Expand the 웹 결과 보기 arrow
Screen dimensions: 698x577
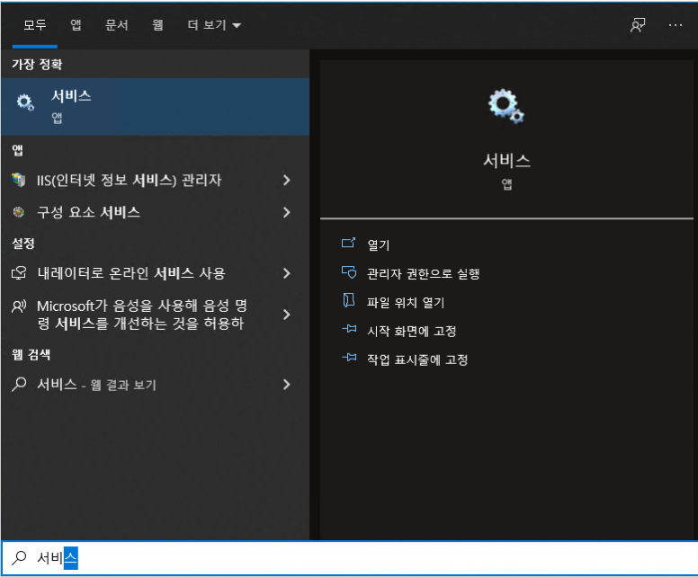click(287, 385)
